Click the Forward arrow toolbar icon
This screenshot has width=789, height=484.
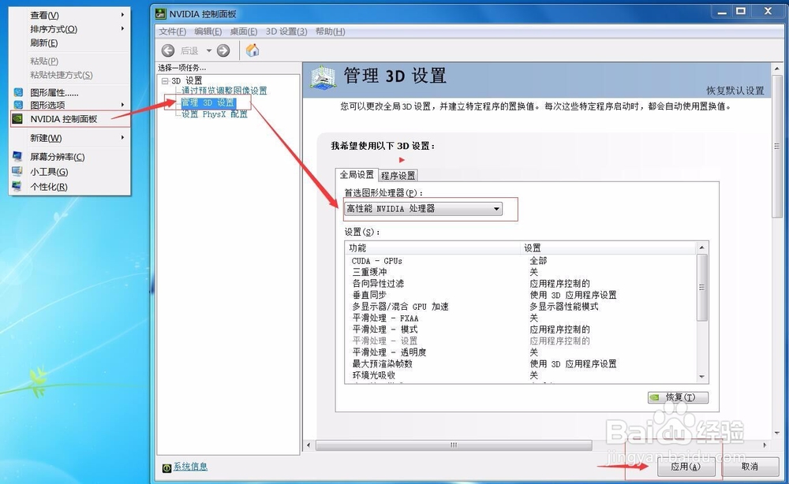tap(223, 50)
